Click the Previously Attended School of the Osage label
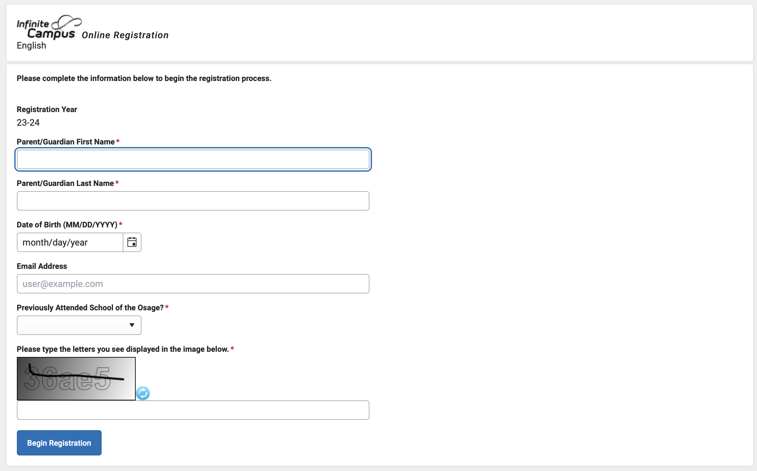The width and height of the screenshot is (757, 471). click(x=90, y=308)
